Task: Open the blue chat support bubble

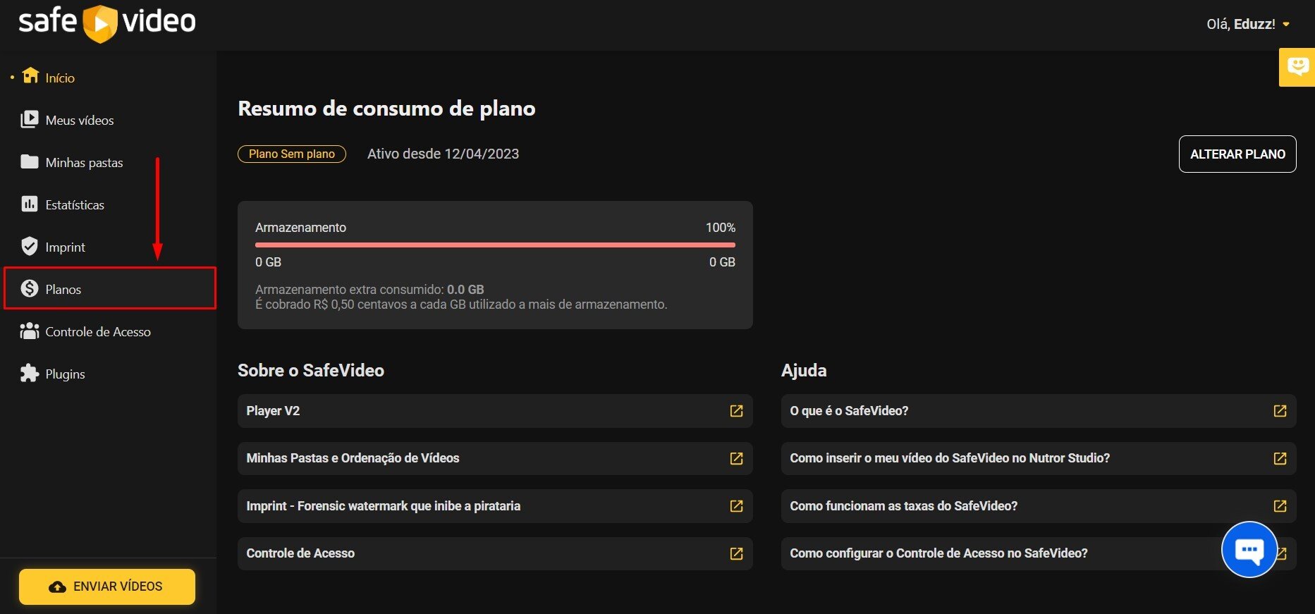Action: tap(1249, 550)
